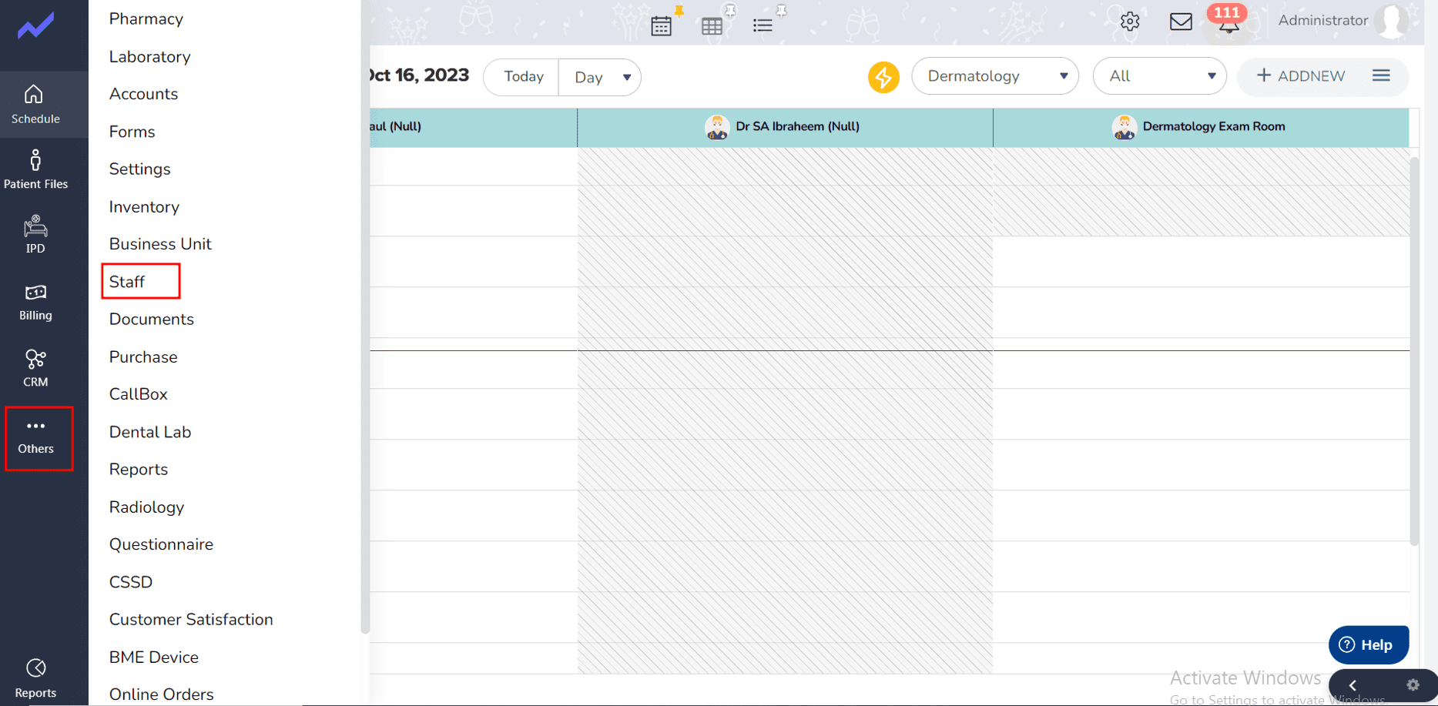Open the All filter dropdown
Viewport: 1438px width, 706px height.
pos(1159,76)
